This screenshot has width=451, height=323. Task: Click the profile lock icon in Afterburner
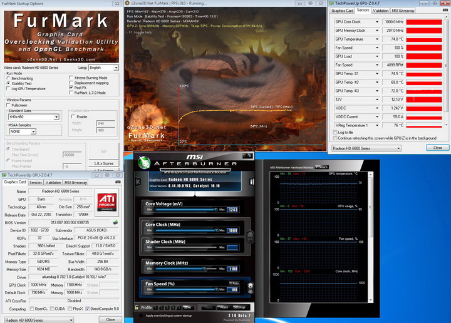coord(137,307)
